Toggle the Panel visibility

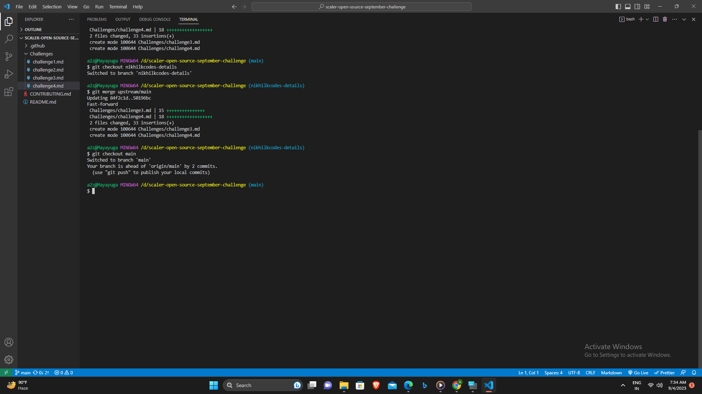[x=628, y=6]
